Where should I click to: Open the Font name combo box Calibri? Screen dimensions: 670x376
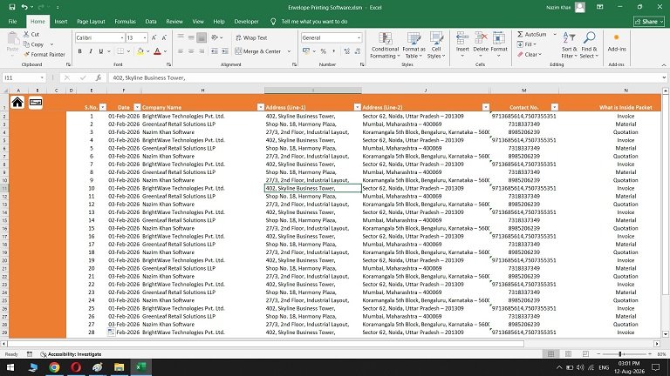point(99,38)
